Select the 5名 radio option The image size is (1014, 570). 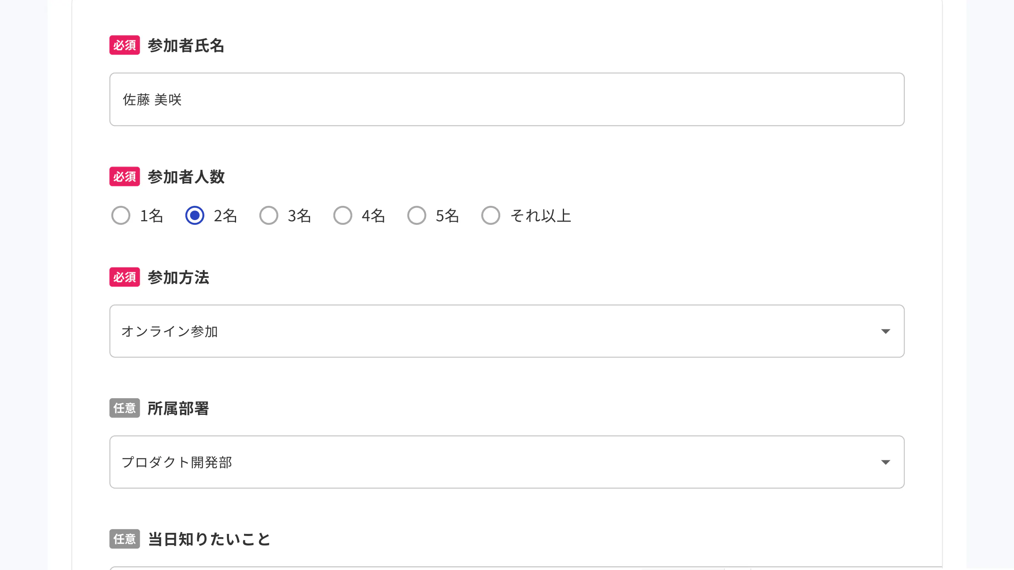417,216
